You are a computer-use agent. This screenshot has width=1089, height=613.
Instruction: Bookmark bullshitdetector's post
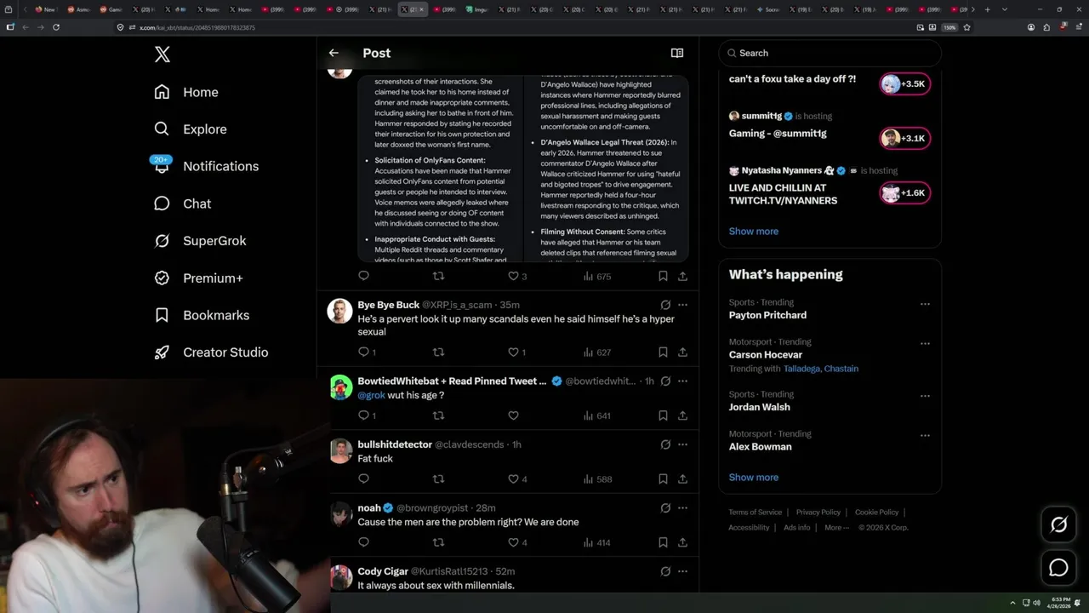tap(663, 478)
